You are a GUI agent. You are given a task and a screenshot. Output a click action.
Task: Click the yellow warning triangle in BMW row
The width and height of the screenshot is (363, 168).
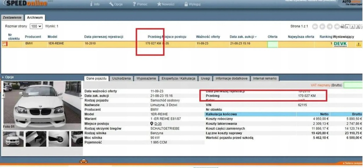click(358, 44)
